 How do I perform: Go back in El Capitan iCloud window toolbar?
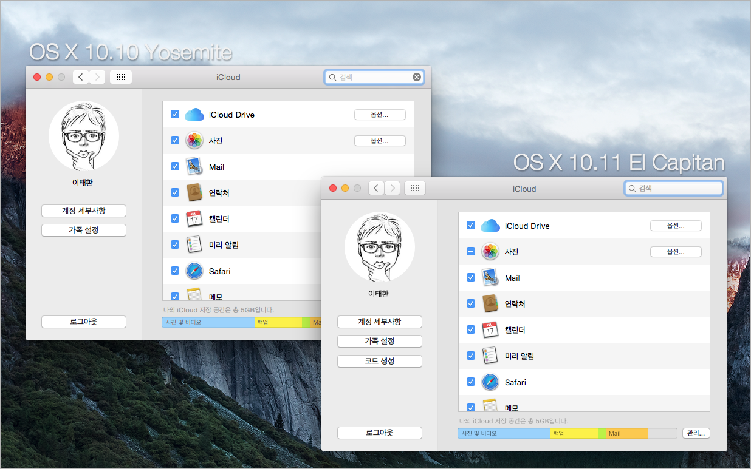(x=377, y=188)
